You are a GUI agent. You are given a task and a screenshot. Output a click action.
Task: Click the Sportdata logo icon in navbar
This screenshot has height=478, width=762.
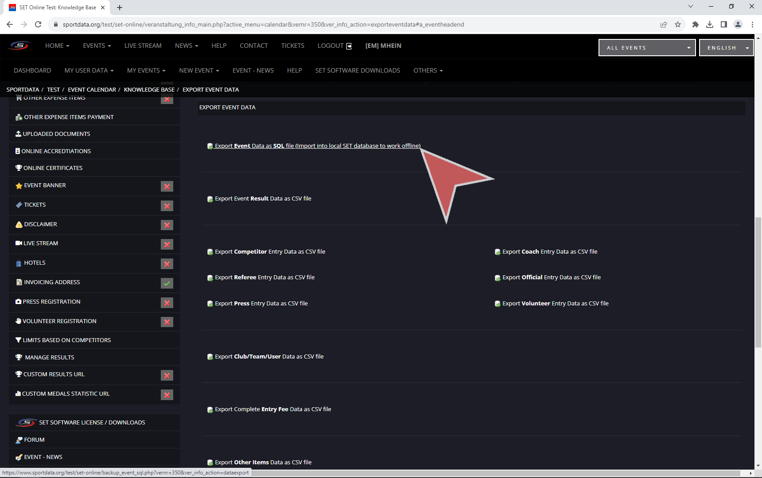click(x=20, y=46)
